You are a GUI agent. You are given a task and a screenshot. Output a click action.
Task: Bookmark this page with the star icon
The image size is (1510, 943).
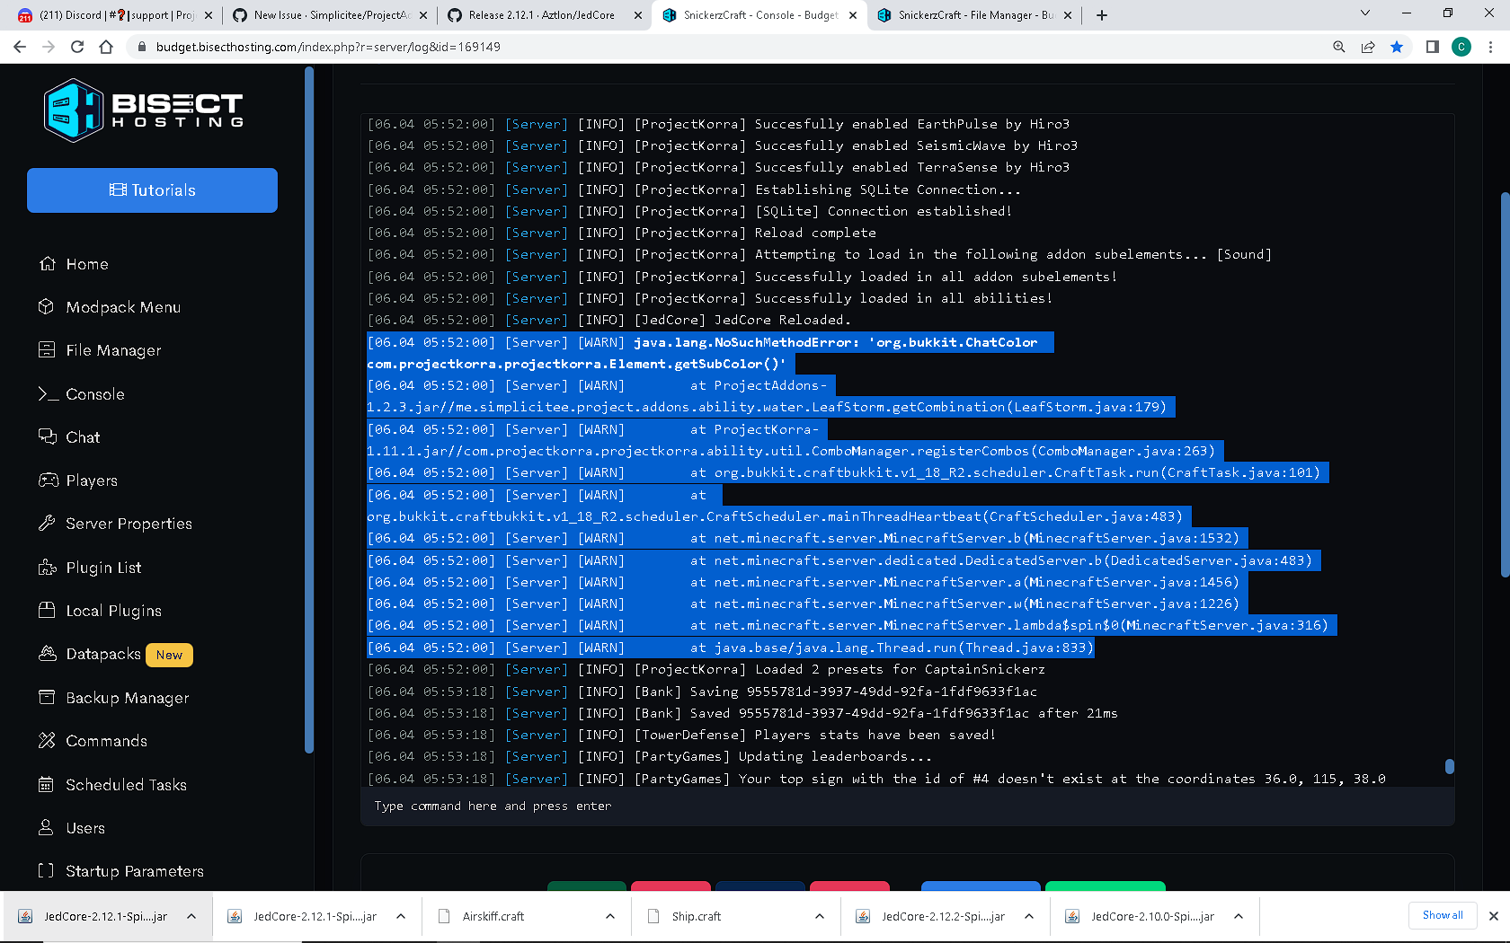1397,47
